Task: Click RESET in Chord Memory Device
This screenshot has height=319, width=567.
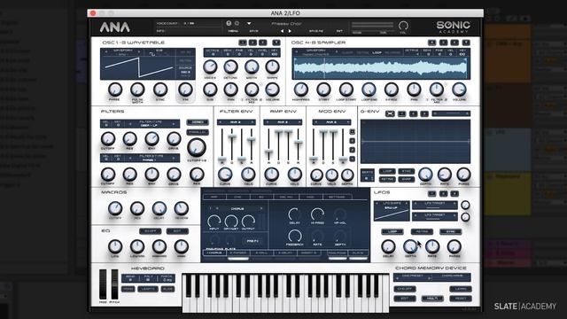Action: pyautogui.click(x=461, y=299)
